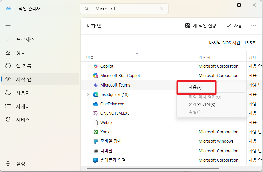Click the settings gear icon
This screenshot has width=263, height=172.
click(x=8, y=163)
